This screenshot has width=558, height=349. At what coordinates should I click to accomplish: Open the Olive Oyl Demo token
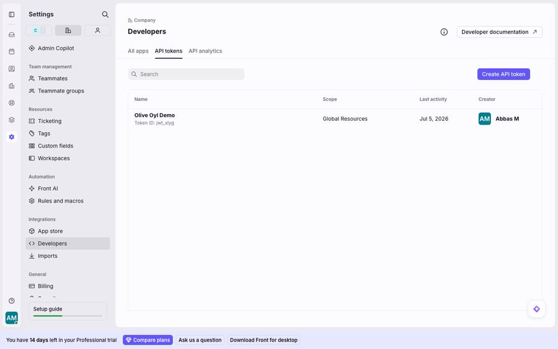[x=154, y=115]
